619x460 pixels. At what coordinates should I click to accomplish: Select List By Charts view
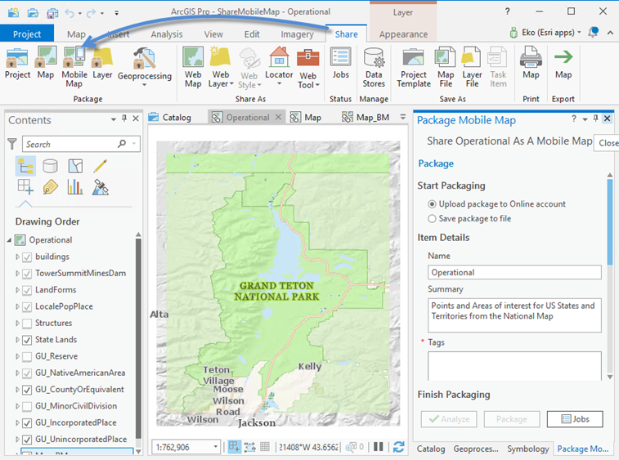click(75, 187)
